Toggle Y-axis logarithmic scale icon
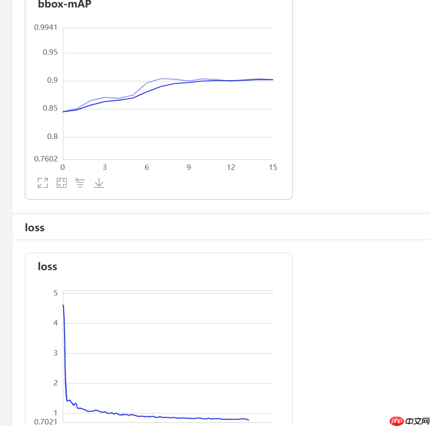The width and height of the screenshot is (430, 426). pos(80,183)
